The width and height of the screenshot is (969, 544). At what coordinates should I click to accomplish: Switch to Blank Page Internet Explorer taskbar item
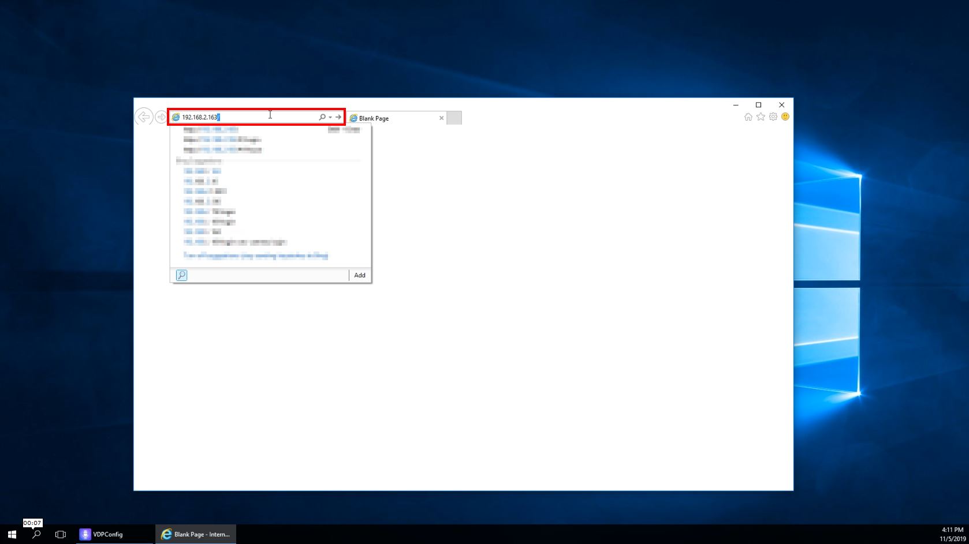click(x=195, y=534)
